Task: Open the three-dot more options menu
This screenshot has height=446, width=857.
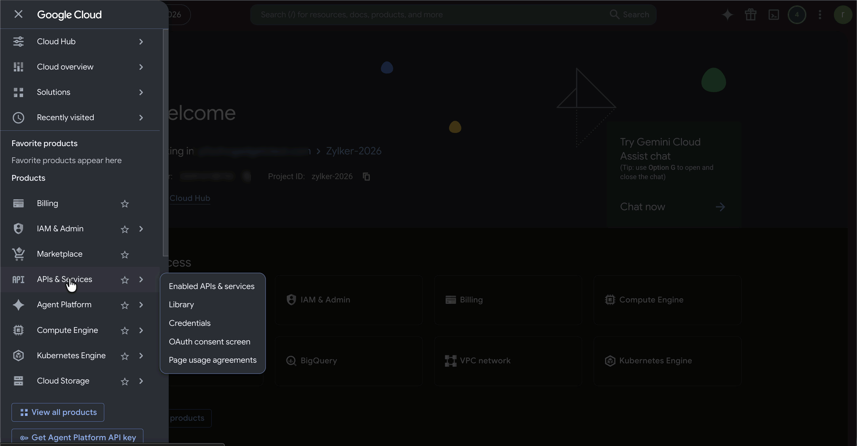Action: click(x=820, y=15)
